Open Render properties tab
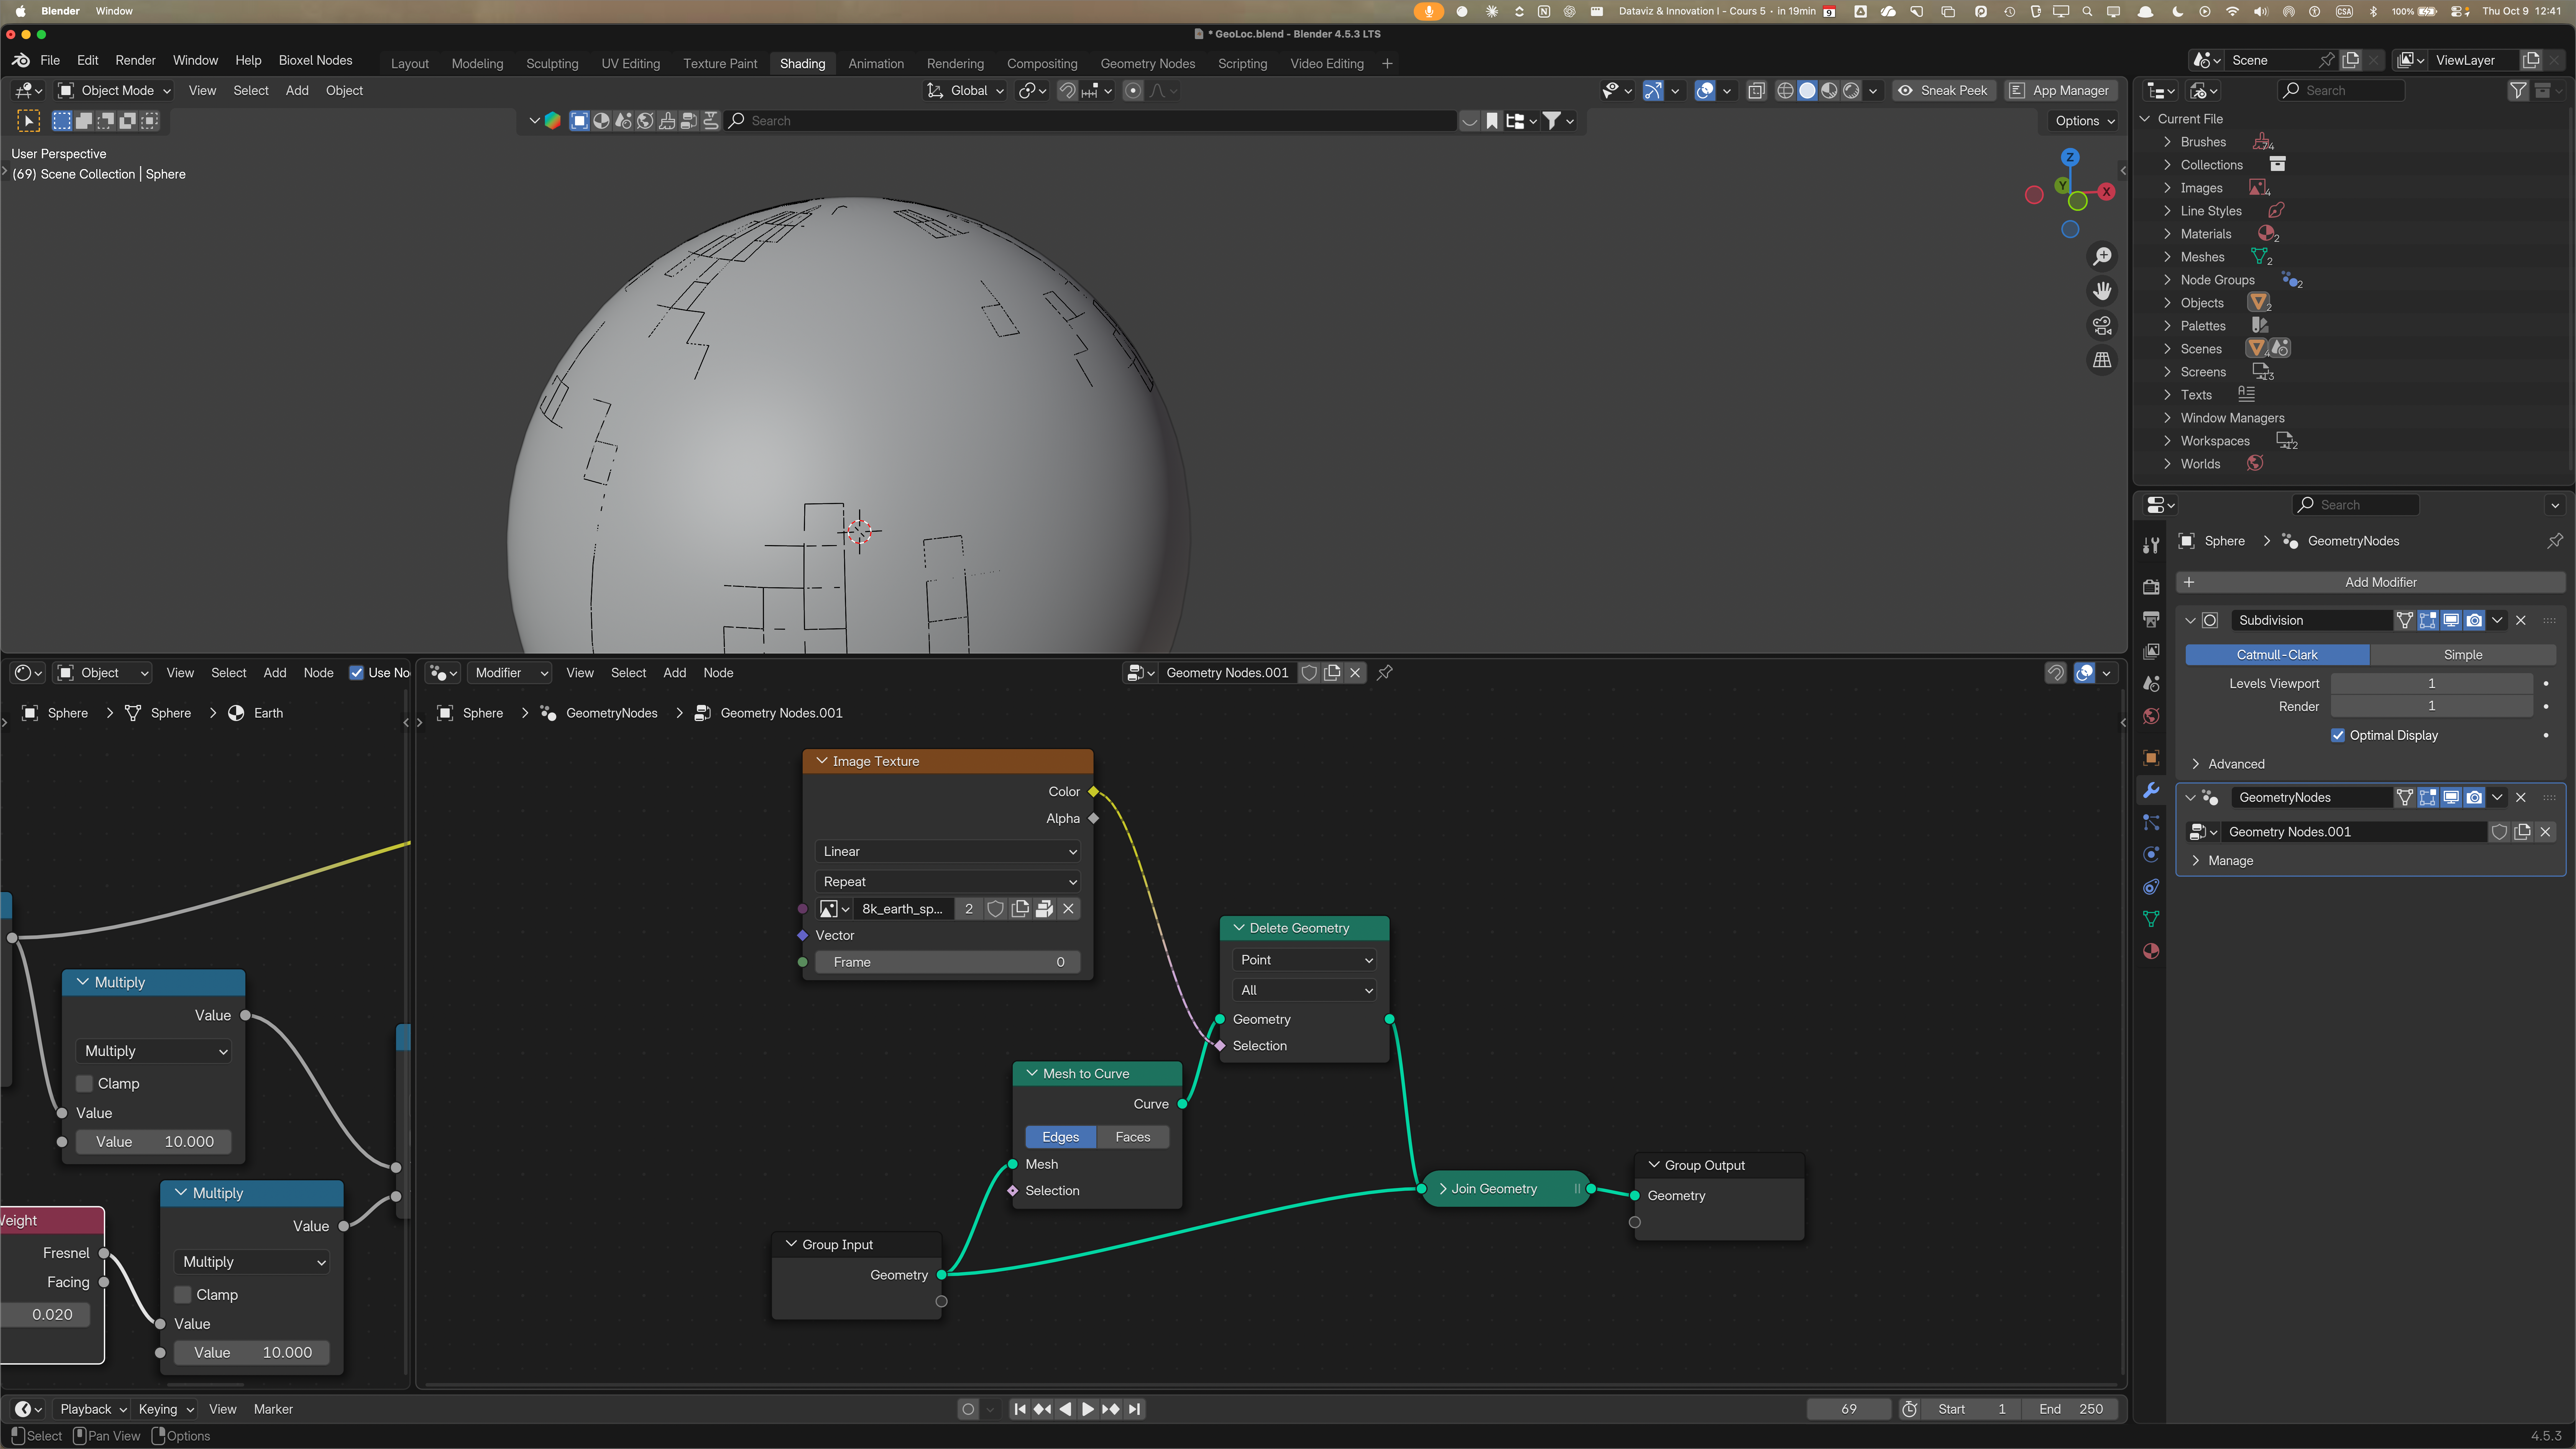 coord(2151,587)
